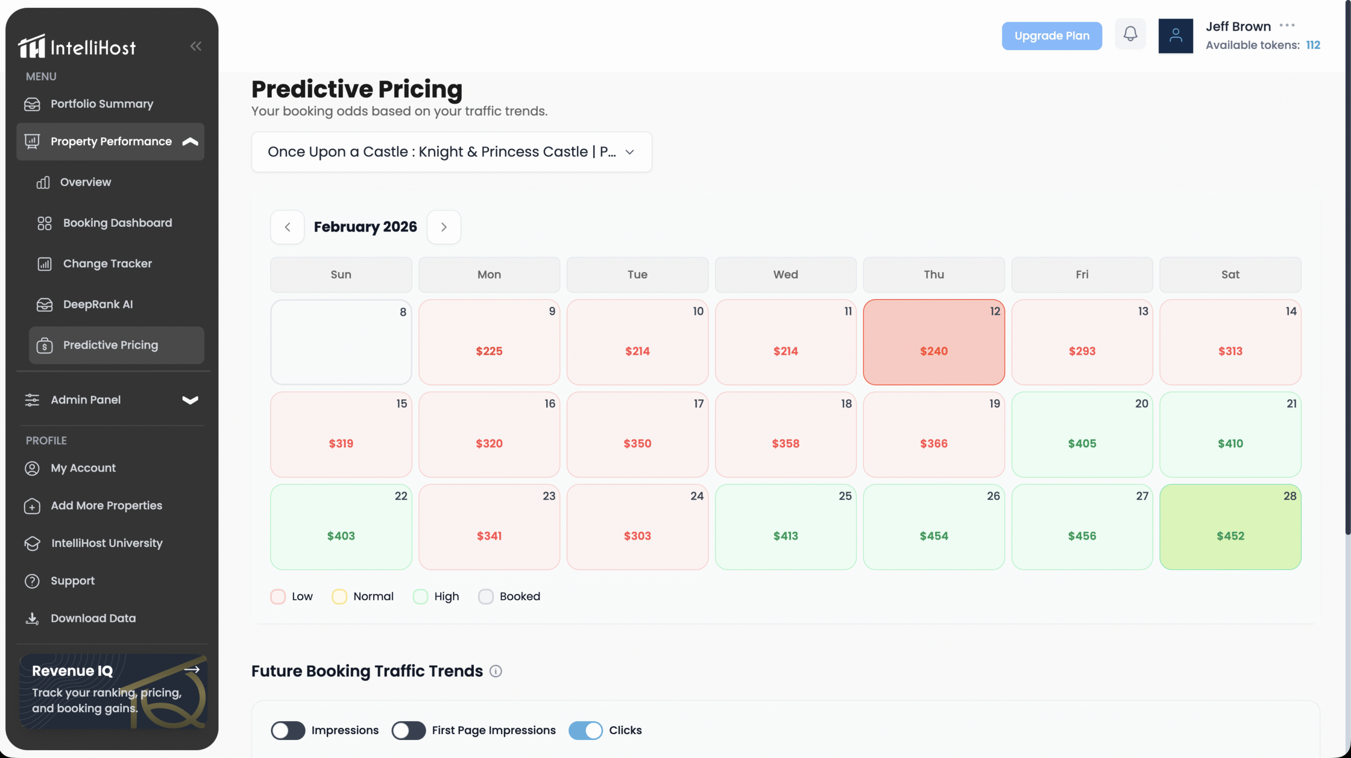Turn on the First Page Impressions toggle

click(x=408, y=731)
